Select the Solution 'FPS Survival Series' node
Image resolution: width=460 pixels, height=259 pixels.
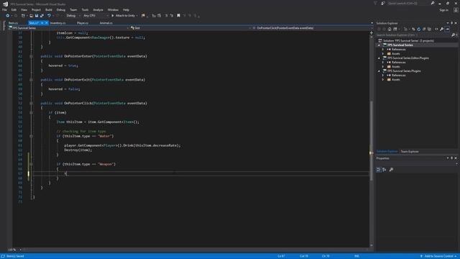point(408,41)
